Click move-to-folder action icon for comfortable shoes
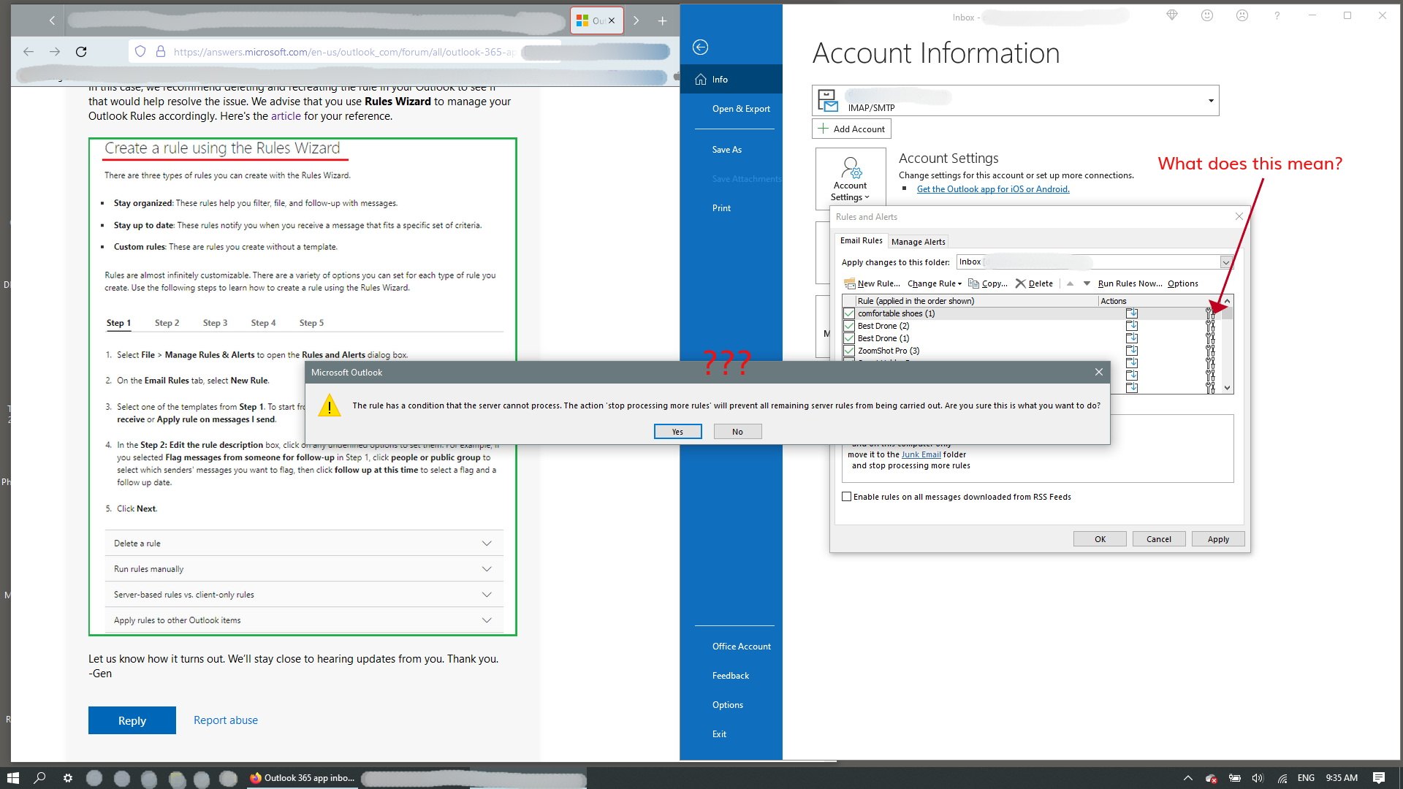 (x=1132, y=313)
